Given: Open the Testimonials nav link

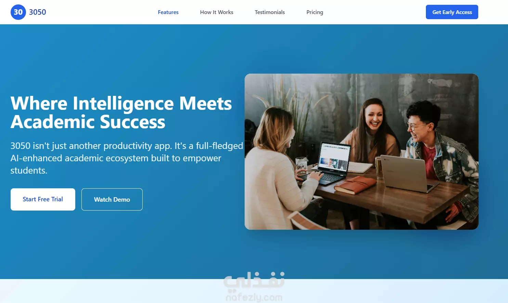Looking at the screenshot, I should click(270, 12).
